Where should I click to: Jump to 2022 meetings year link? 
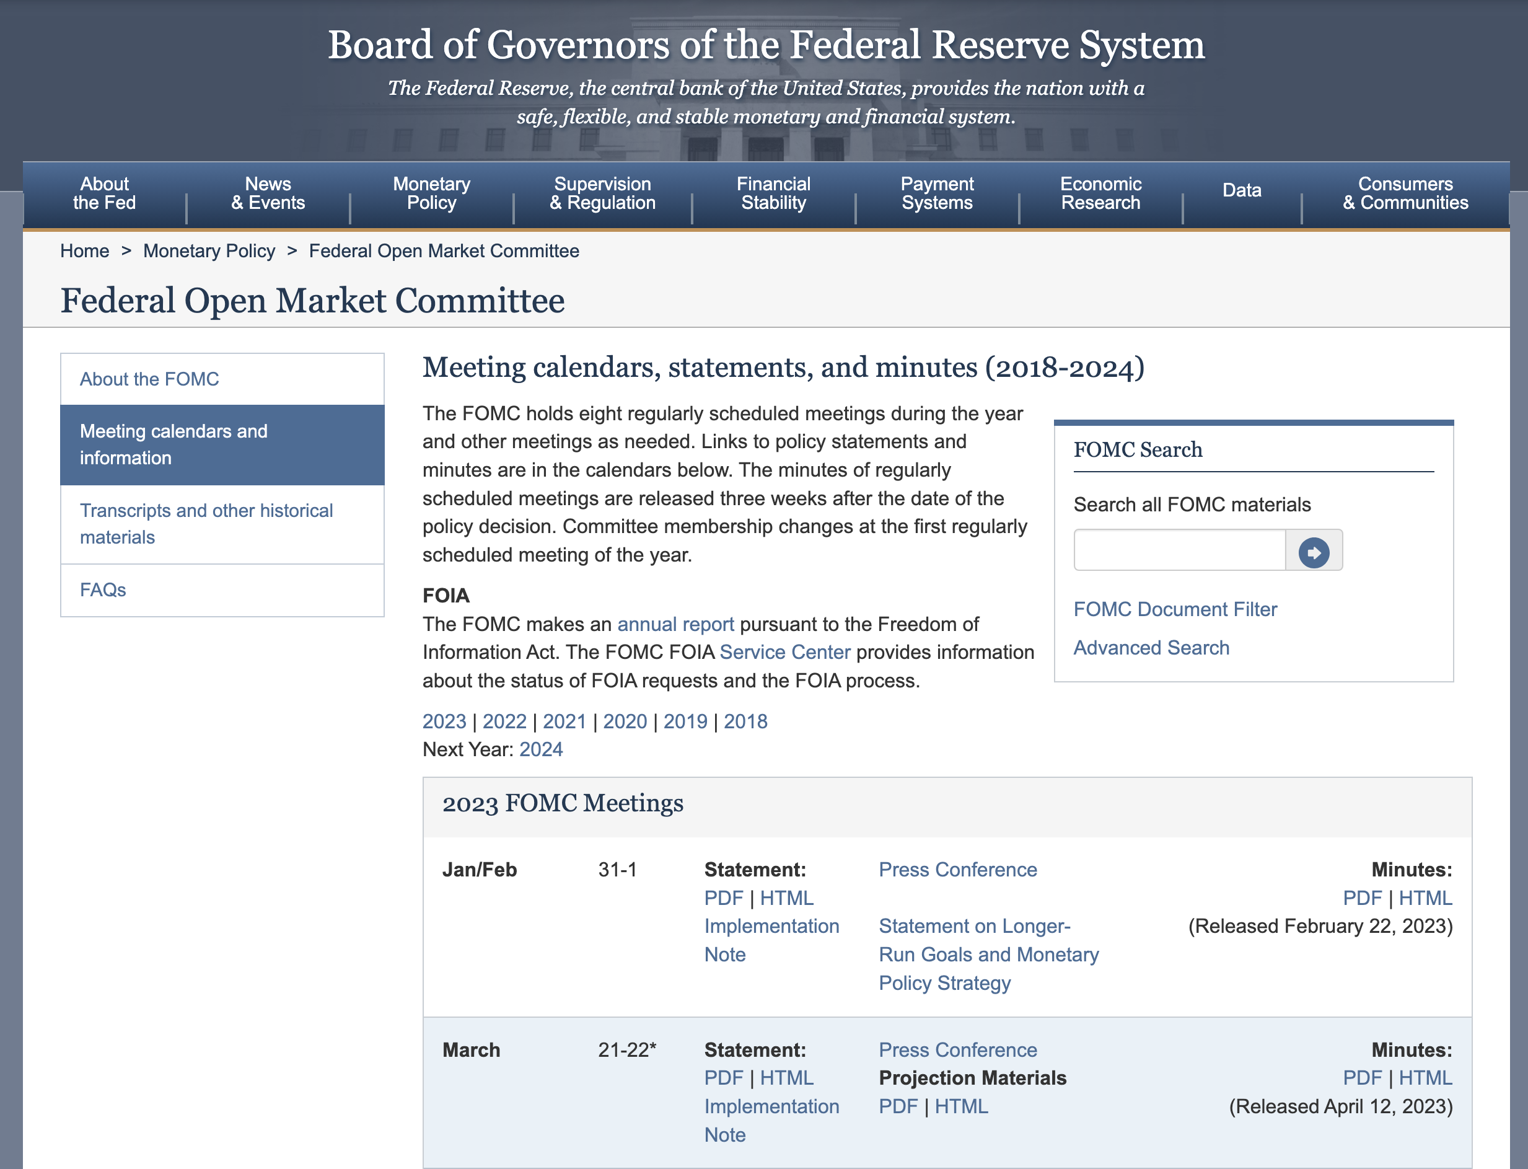coord(504,721)
